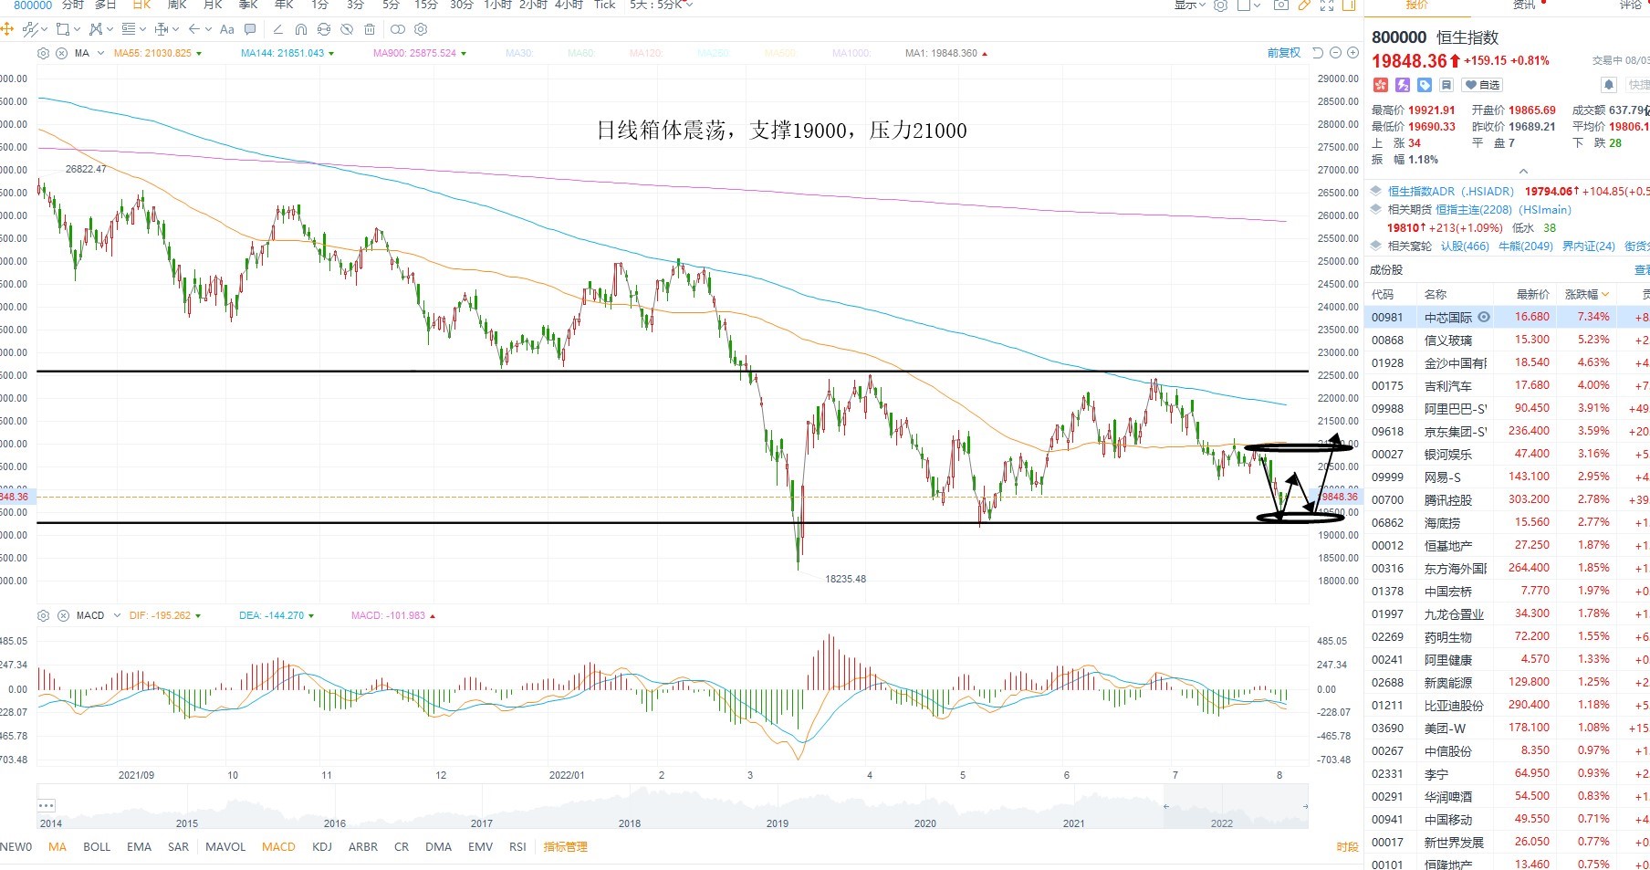Viewport: 1650px width, 870px height.
Task: Select the KDJ indicator tab
Action: (x=322, y=846)
